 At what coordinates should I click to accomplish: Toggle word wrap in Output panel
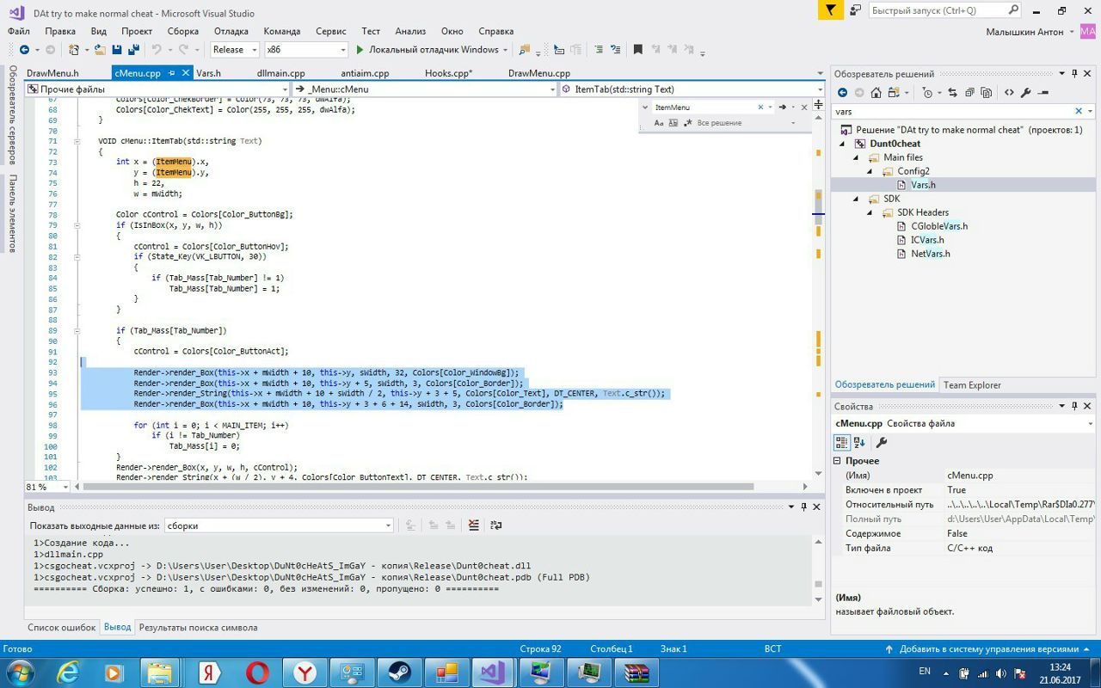[x=495, y=525]
